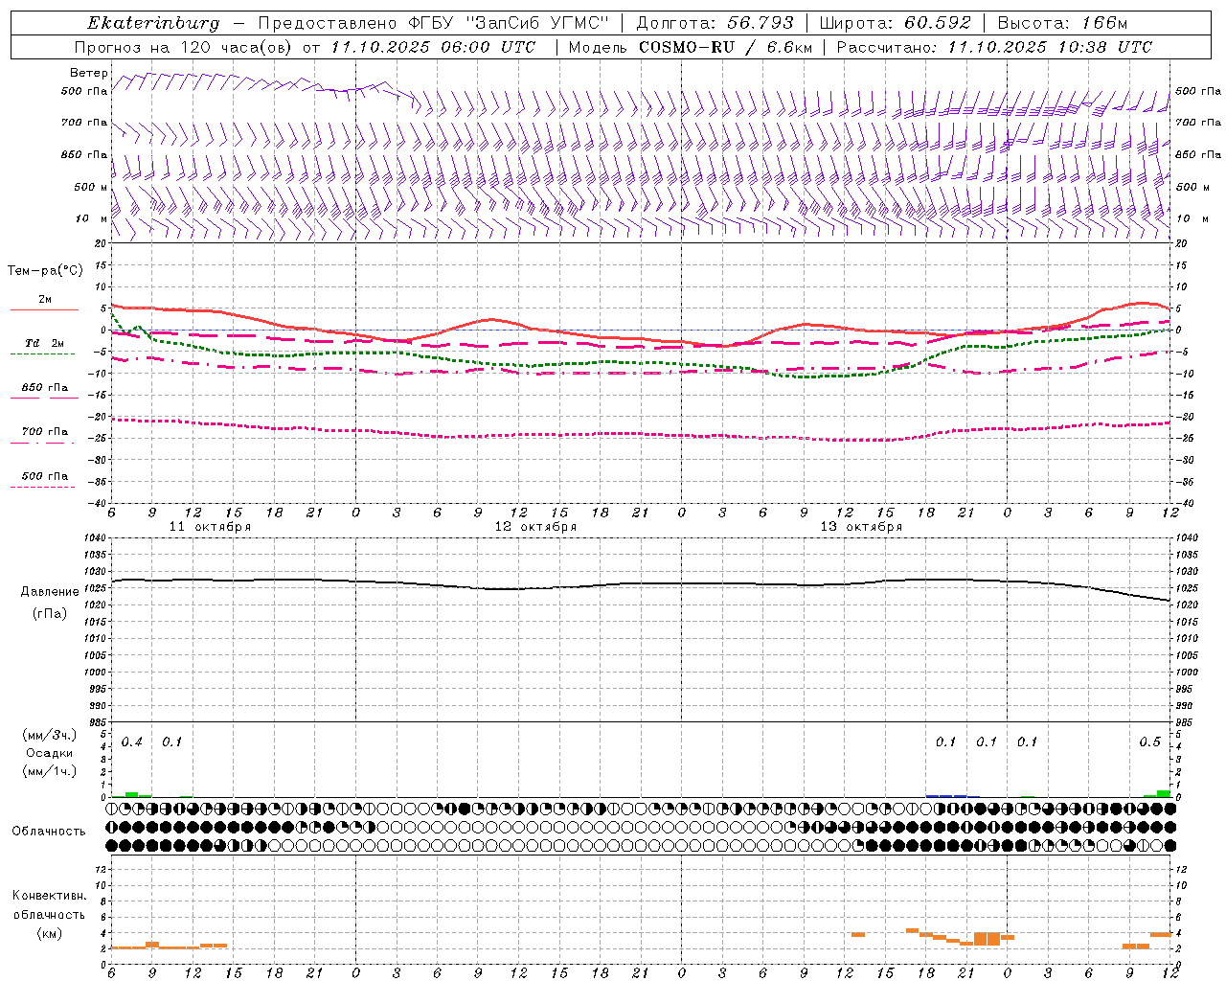Click the 'Облачность' cloud cover label
The width and height of the screenshot is (1226, 981).
[x=49, y=831]
